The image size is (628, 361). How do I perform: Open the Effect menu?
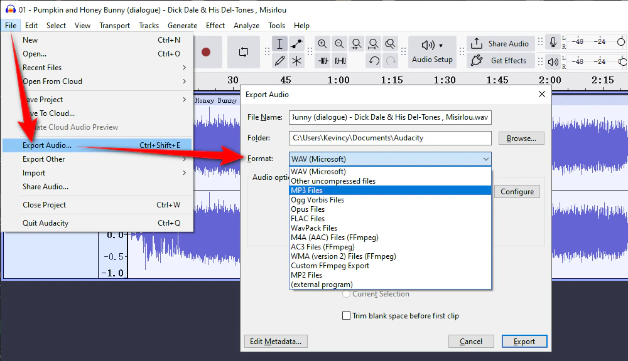pos(215,26)
